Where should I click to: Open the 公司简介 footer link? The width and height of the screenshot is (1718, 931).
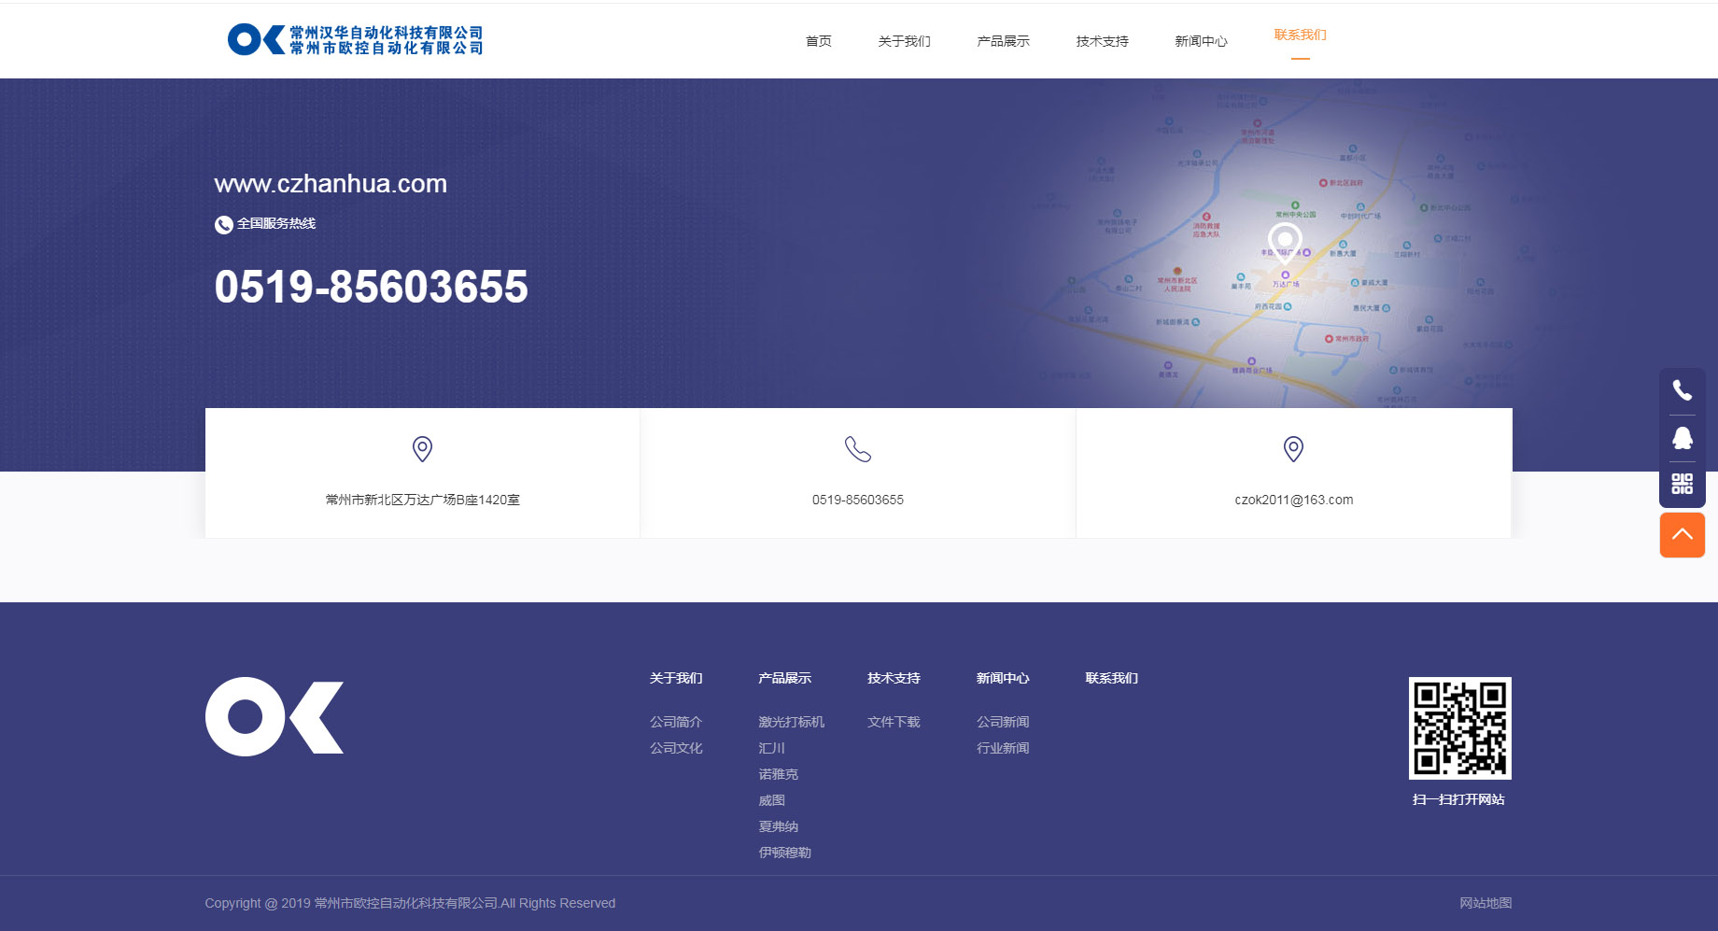tap(676, 722)
